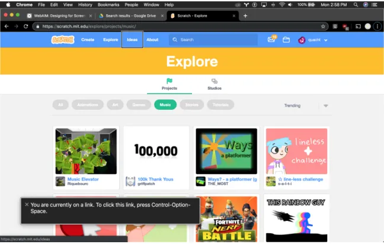This screenshot has height=244, width=384.
Task: Open the 100,000 project thumbnail
Action: coord(156,151)
